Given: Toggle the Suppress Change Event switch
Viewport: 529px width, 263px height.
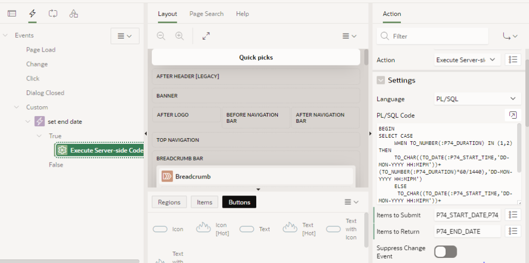Looking at the screenshot, I should click(445, 252).
